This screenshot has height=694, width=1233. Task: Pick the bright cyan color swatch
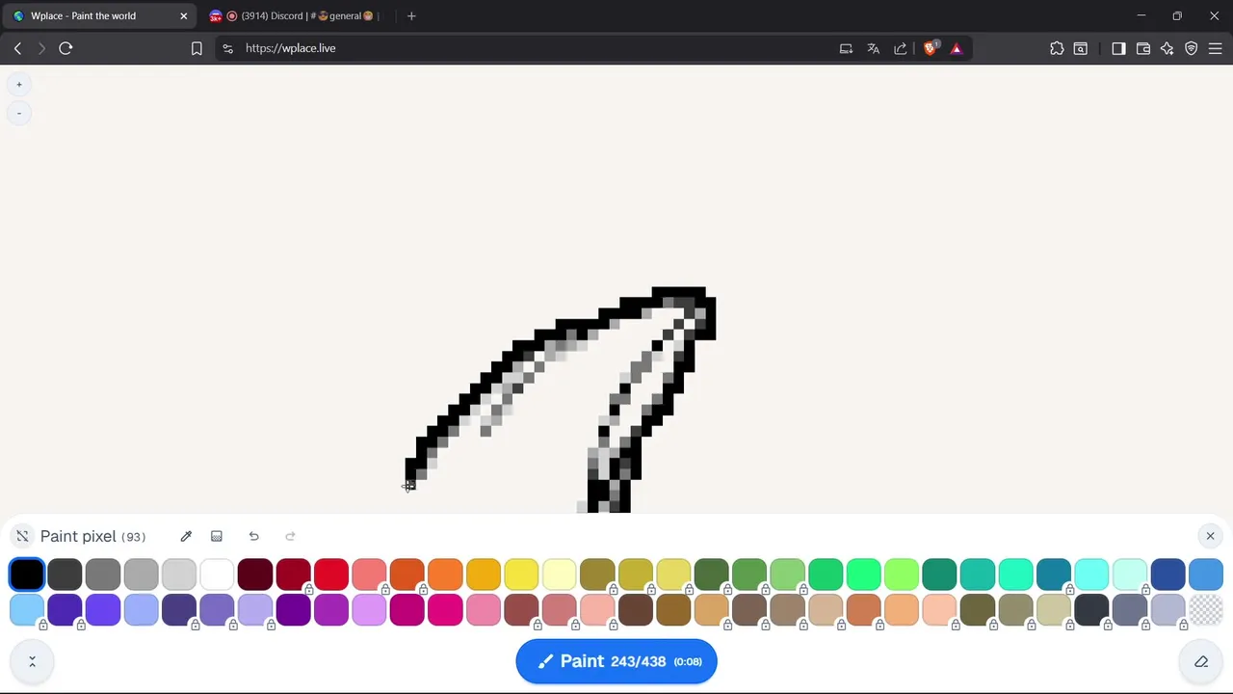point(1091,574)
